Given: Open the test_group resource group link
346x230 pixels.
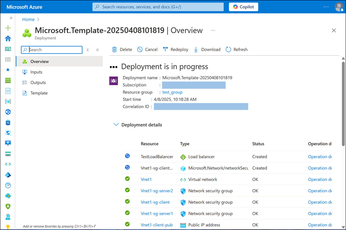Looking at the screenshot, I should (x=172, y=92).
